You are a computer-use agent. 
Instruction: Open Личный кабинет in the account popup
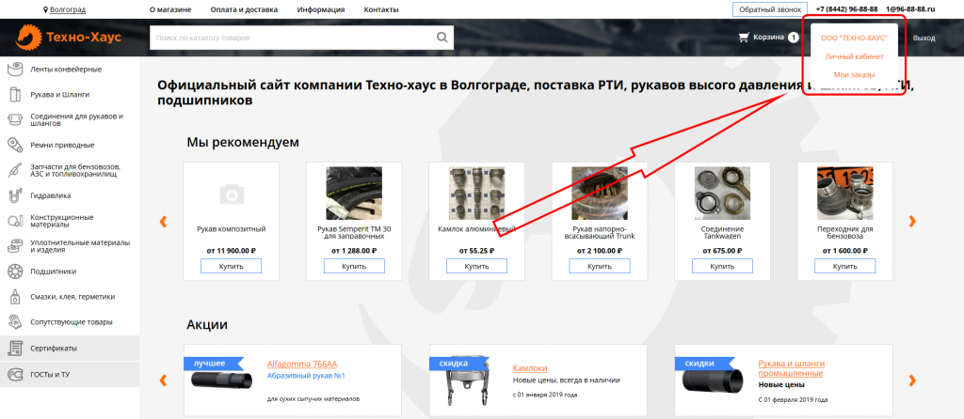point(854,56)
